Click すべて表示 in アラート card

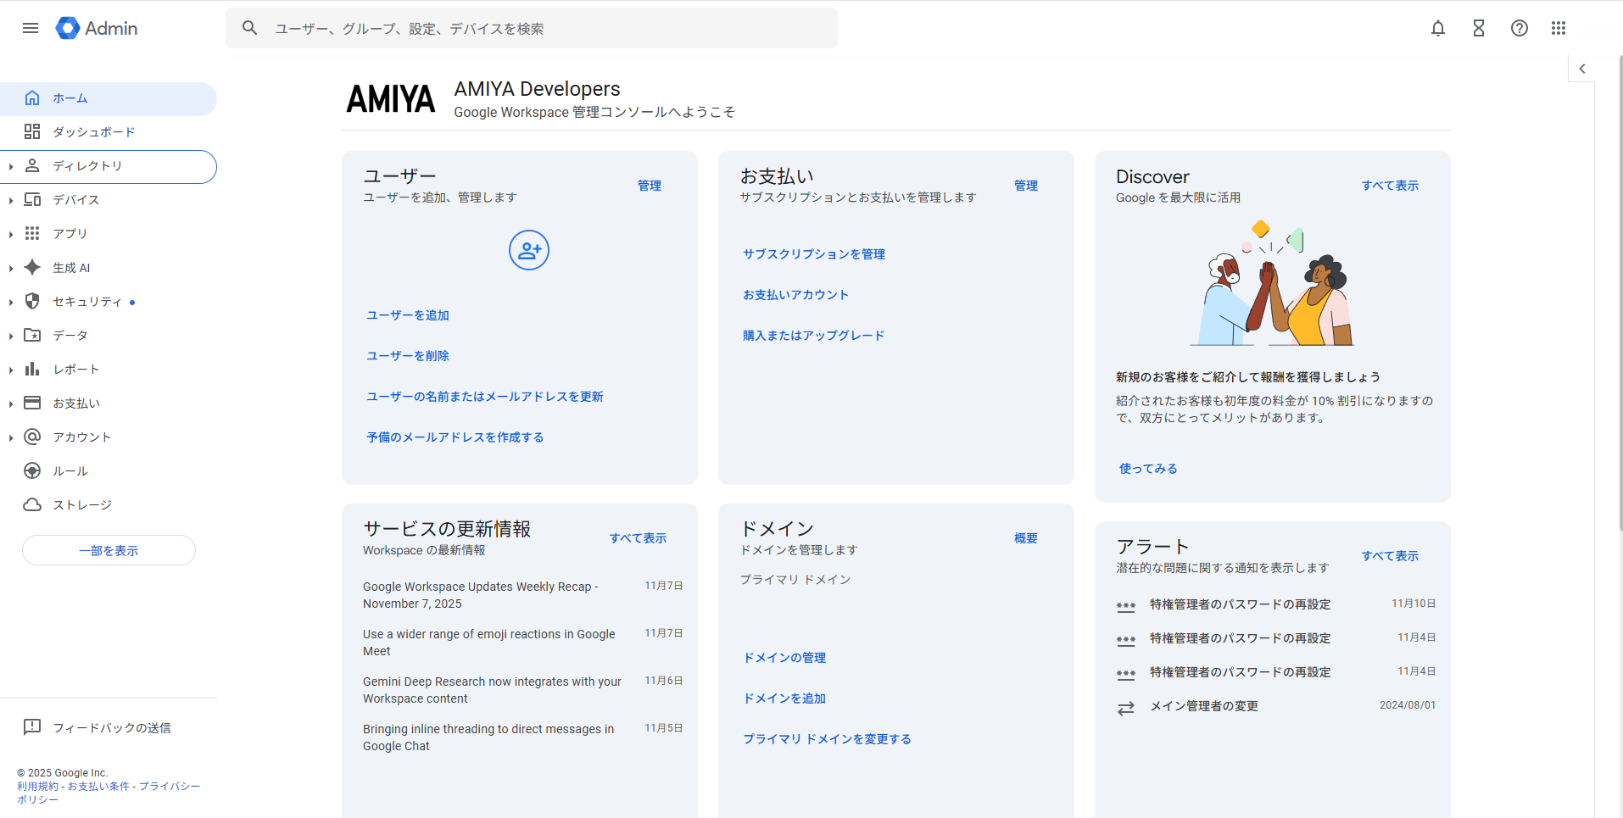pos(1390,556)
